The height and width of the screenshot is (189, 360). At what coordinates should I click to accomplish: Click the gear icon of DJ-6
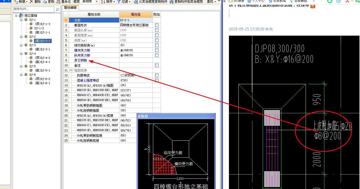[x=26, y=75]
